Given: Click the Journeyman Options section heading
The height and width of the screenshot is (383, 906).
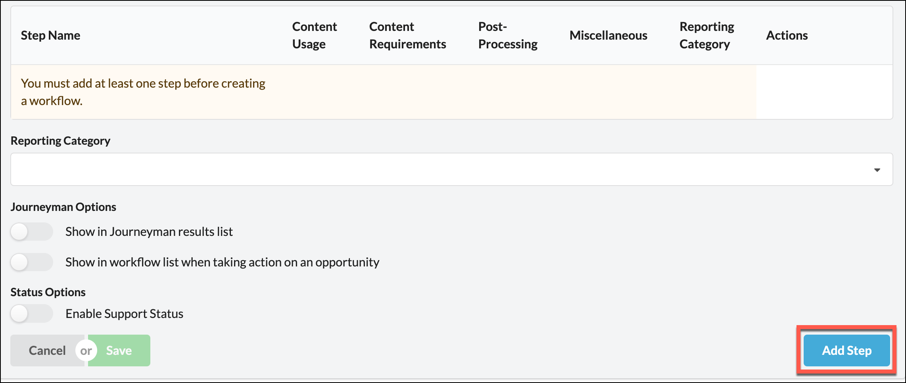Looking at the screenshot, I should [63, 207].
